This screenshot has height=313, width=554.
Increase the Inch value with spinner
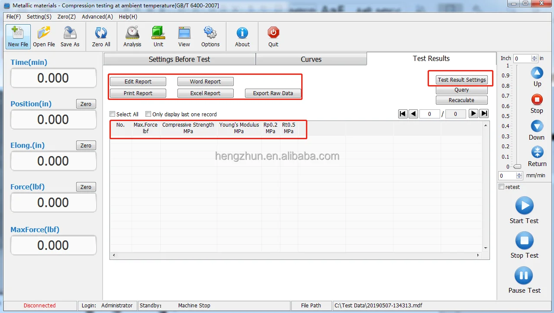(x=535, y=57)
